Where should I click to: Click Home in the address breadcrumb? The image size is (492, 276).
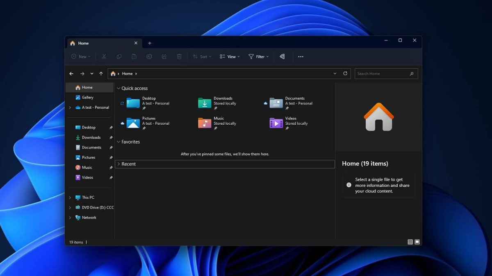pyautogui.click(x=127, y=74)
